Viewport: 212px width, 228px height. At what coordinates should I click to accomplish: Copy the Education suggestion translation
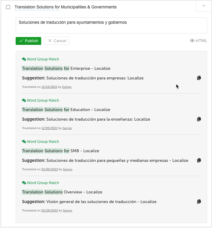pyautogui.click(x=199, y=119)
